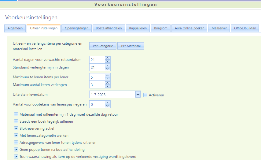Screen dimensions: 261x160
Task: Select the Mailserver tab
Action: (x=219, y=28)
